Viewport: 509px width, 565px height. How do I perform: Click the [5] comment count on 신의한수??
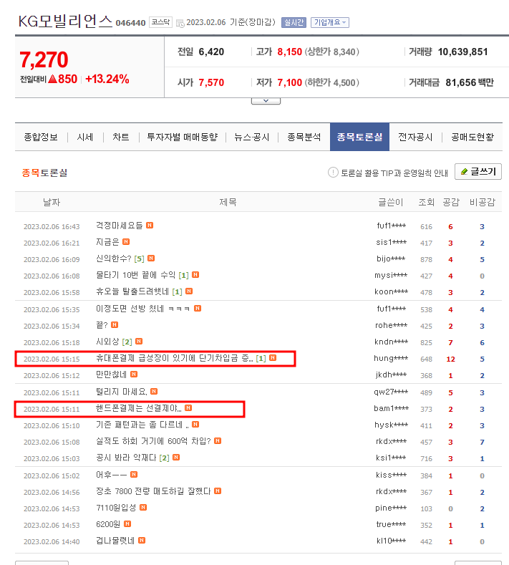[139, 259]
